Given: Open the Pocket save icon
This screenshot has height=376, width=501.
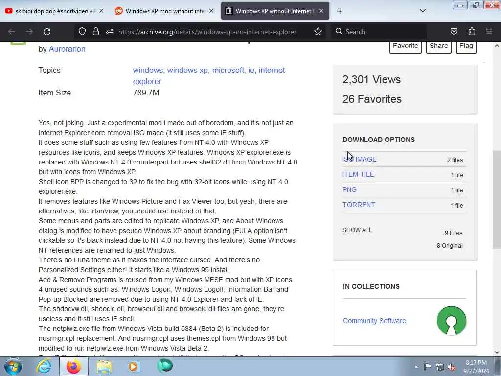Looking at the screenshot, I should click(x=454, y=32).
